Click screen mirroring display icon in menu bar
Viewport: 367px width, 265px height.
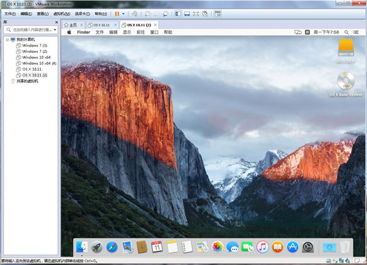(298, 32)
